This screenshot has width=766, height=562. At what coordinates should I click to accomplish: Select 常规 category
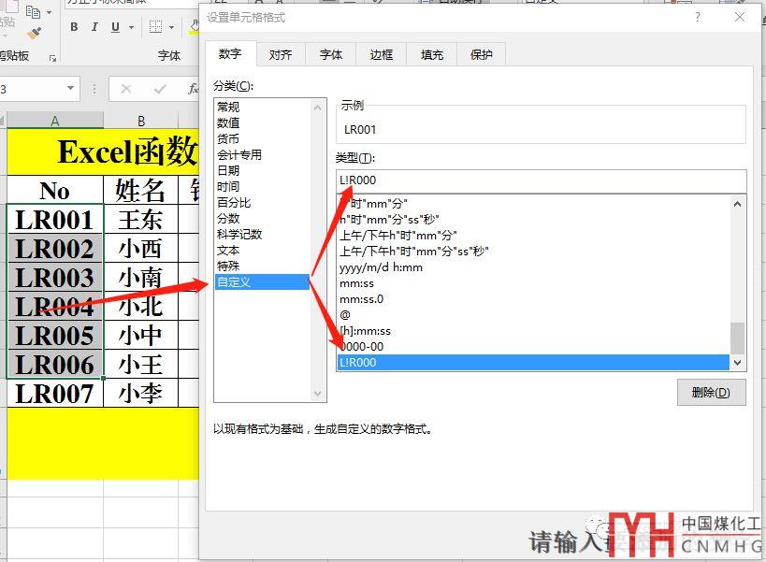coord(263,107)
